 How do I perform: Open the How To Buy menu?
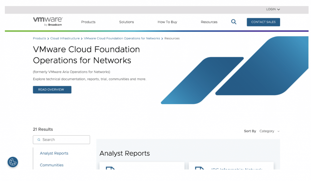click(167, 22)
